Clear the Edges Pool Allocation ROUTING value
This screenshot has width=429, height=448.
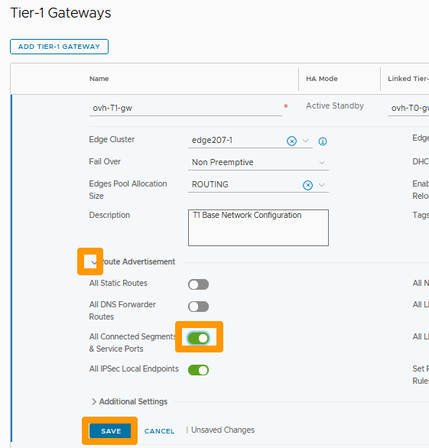pyautogui.click(x=307, y=186)
